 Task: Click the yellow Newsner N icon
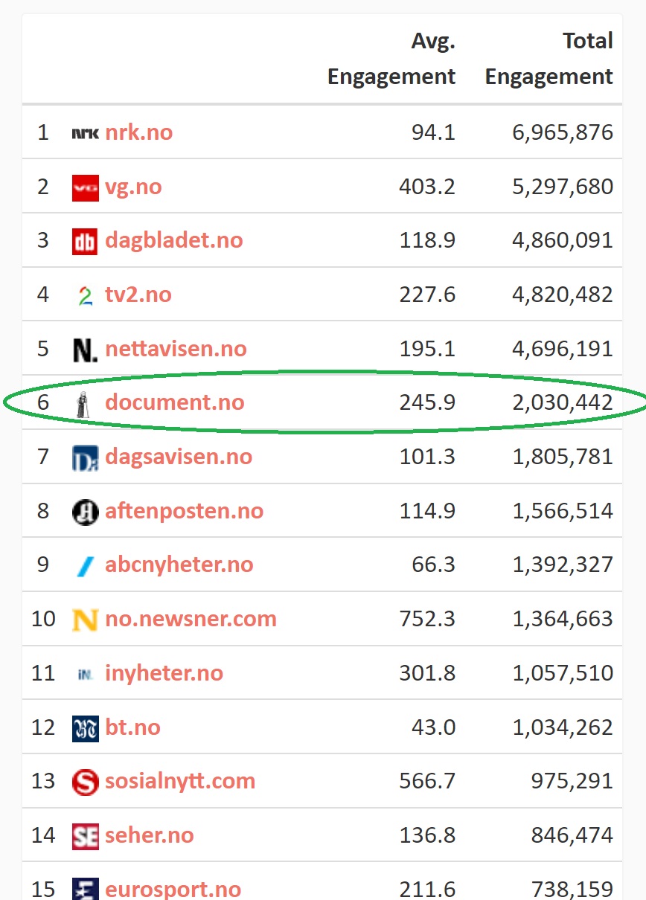[85, 620]
